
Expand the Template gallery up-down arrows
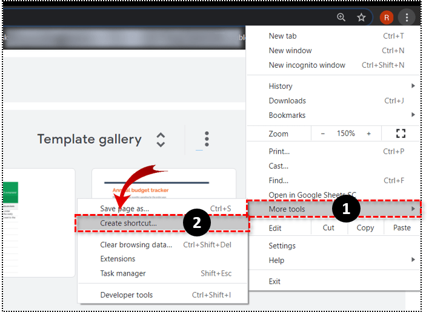pos(161,140)
